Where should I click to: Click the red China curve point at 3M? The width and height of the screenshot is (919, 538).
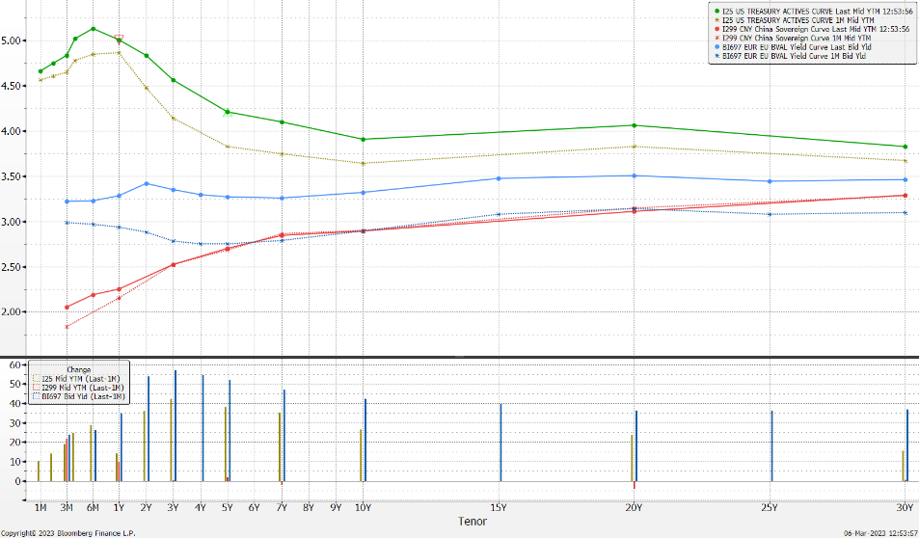click(67, 308)
